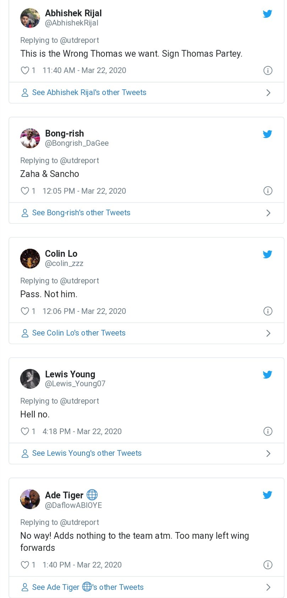The width and height of the screenshot is (287, 598).
Task: Click chevron beside Colin Lo's other Tweets
Action: pos(268,333)
